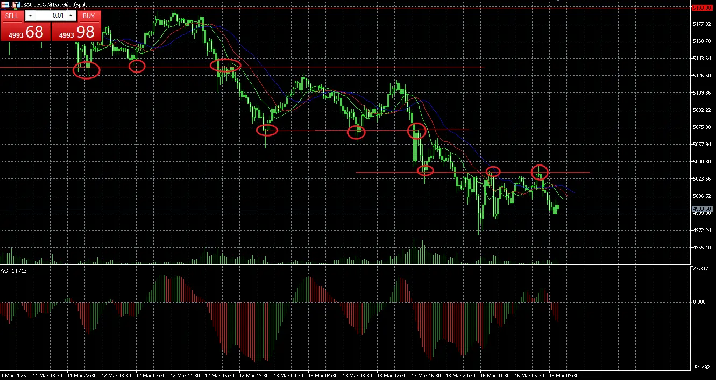Decrease lot volume with the down arrow

click(x=30, y=16)
